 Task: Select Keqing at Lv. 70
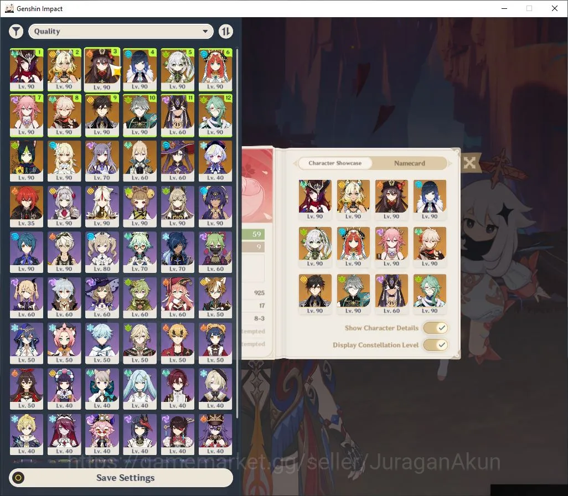102,161
